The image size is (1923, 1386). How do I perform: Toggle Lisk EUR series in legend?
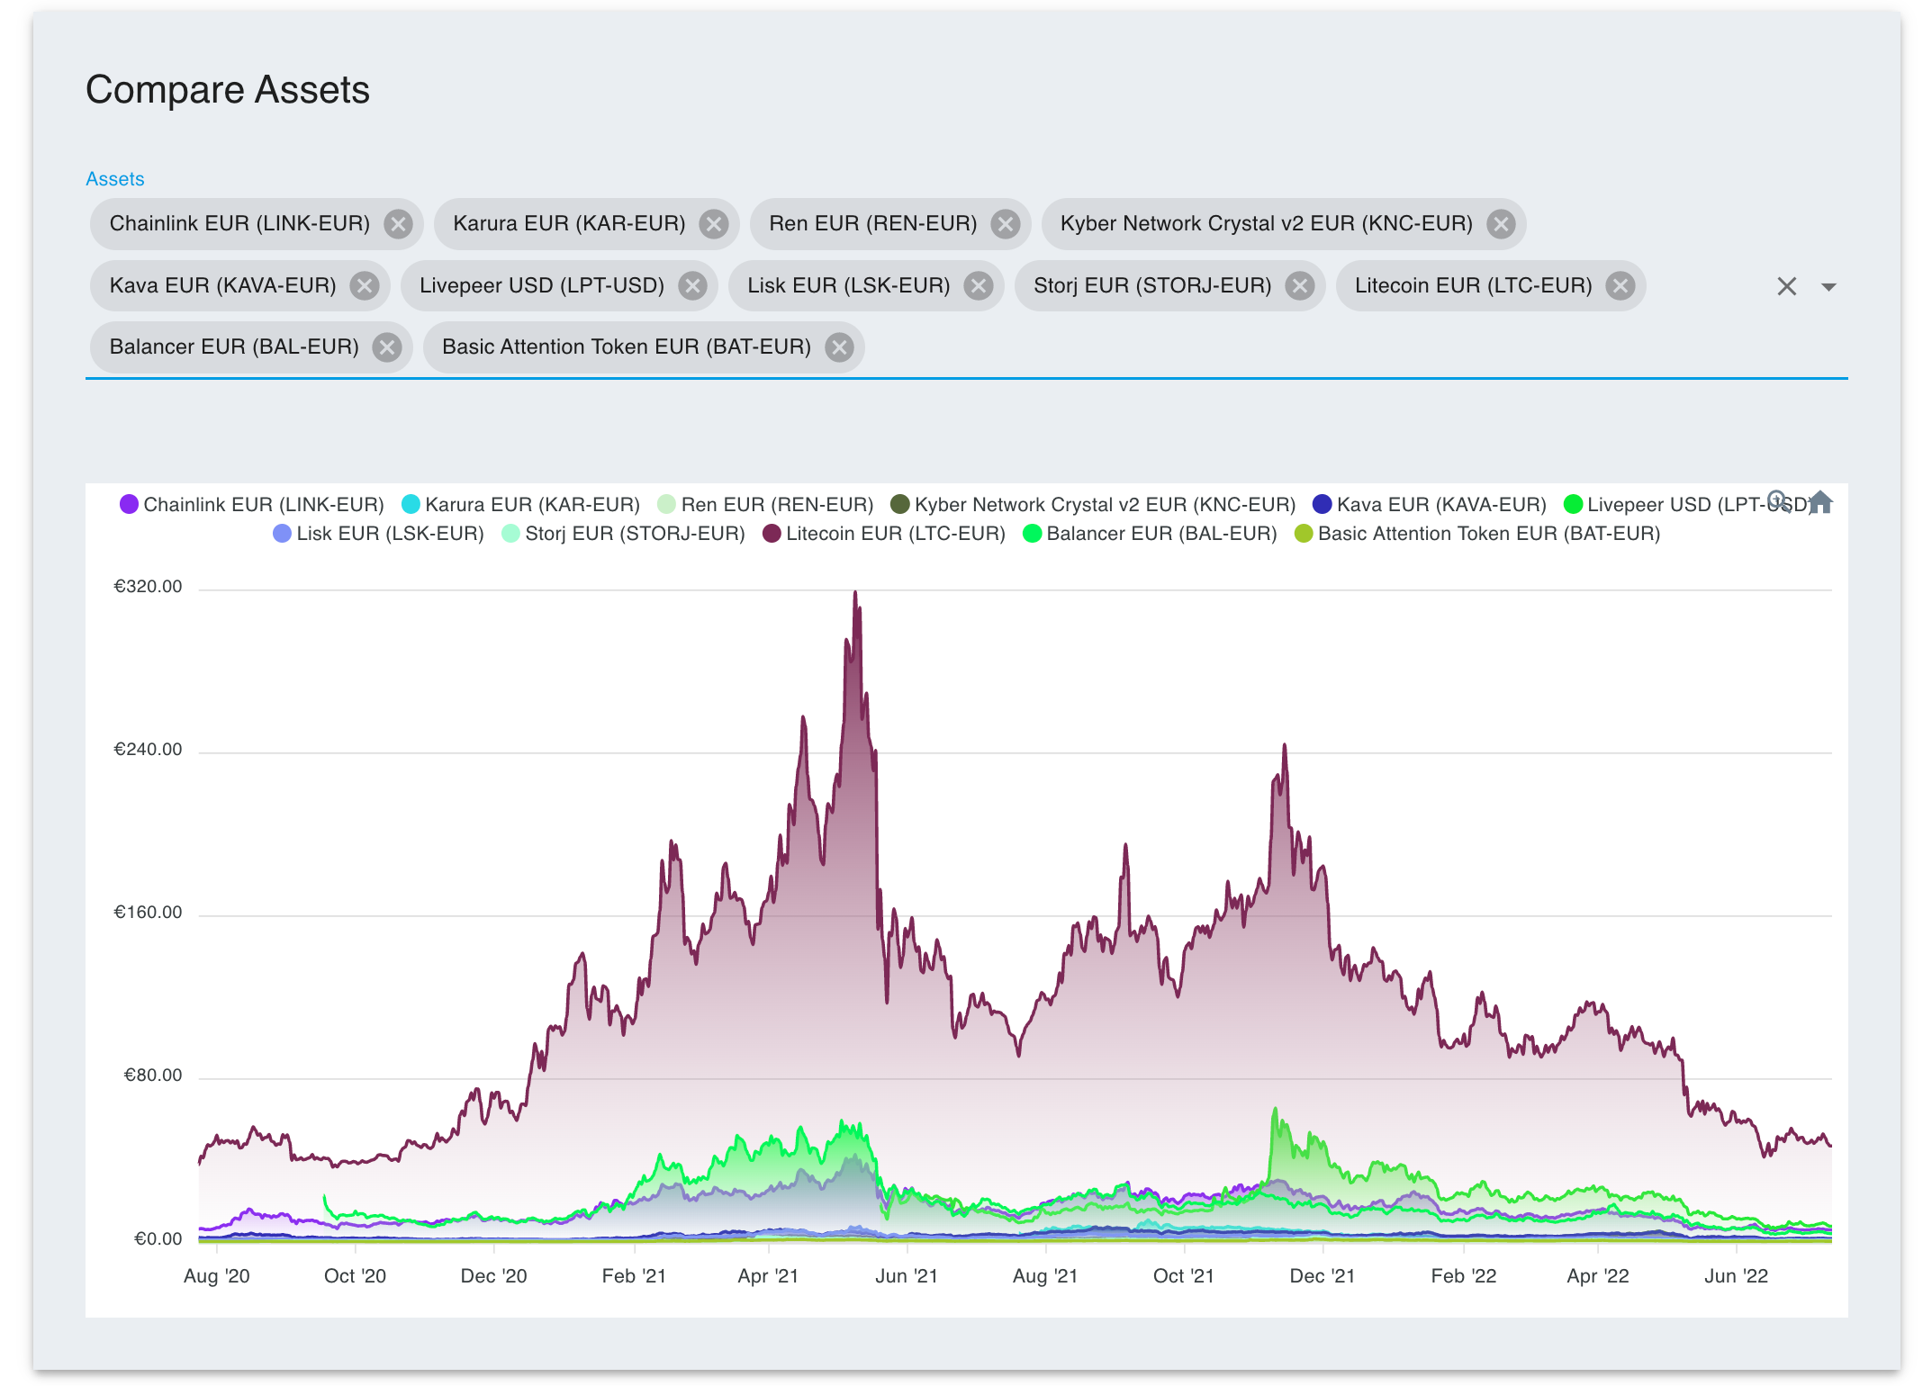[x=378, y=534]
